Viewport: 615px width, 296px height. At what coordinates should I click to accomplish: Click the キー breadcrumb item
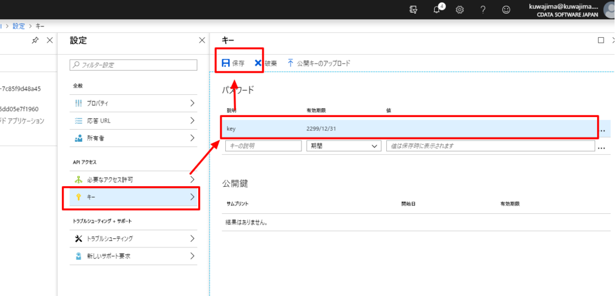pos(40,26)
